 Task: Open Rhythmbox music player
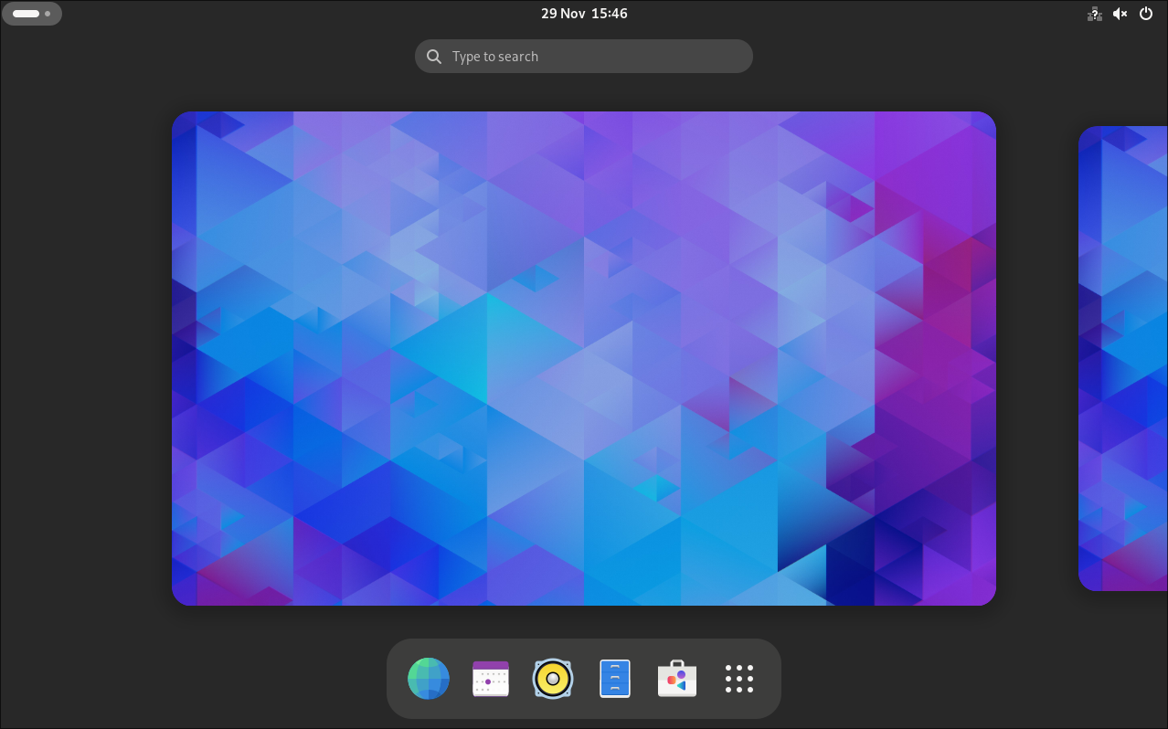coord(553,679)
